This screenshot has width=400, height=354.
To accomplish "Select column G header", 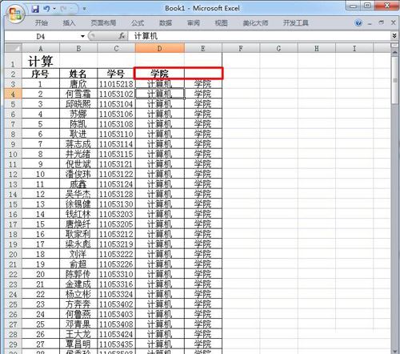I will pyautogui.click(x=278, y=48).
